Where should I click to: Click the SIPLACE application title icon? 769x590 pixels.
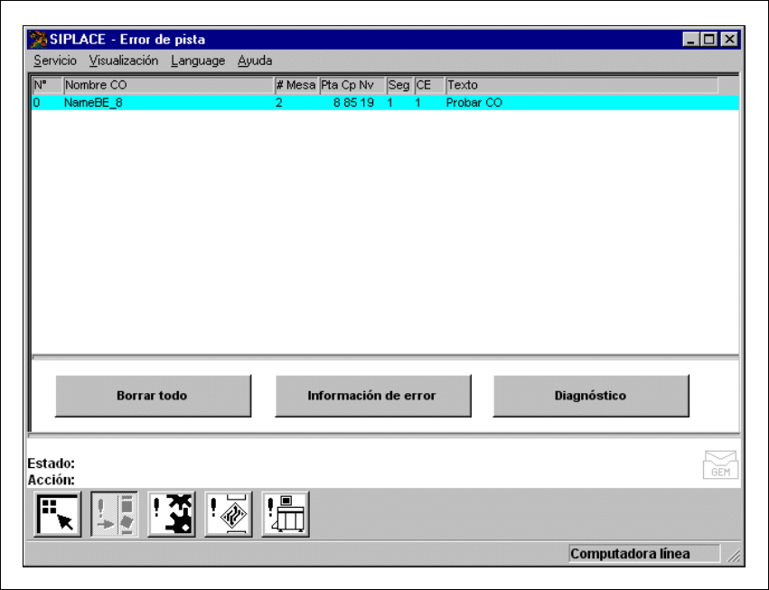(x=37, y=39)
